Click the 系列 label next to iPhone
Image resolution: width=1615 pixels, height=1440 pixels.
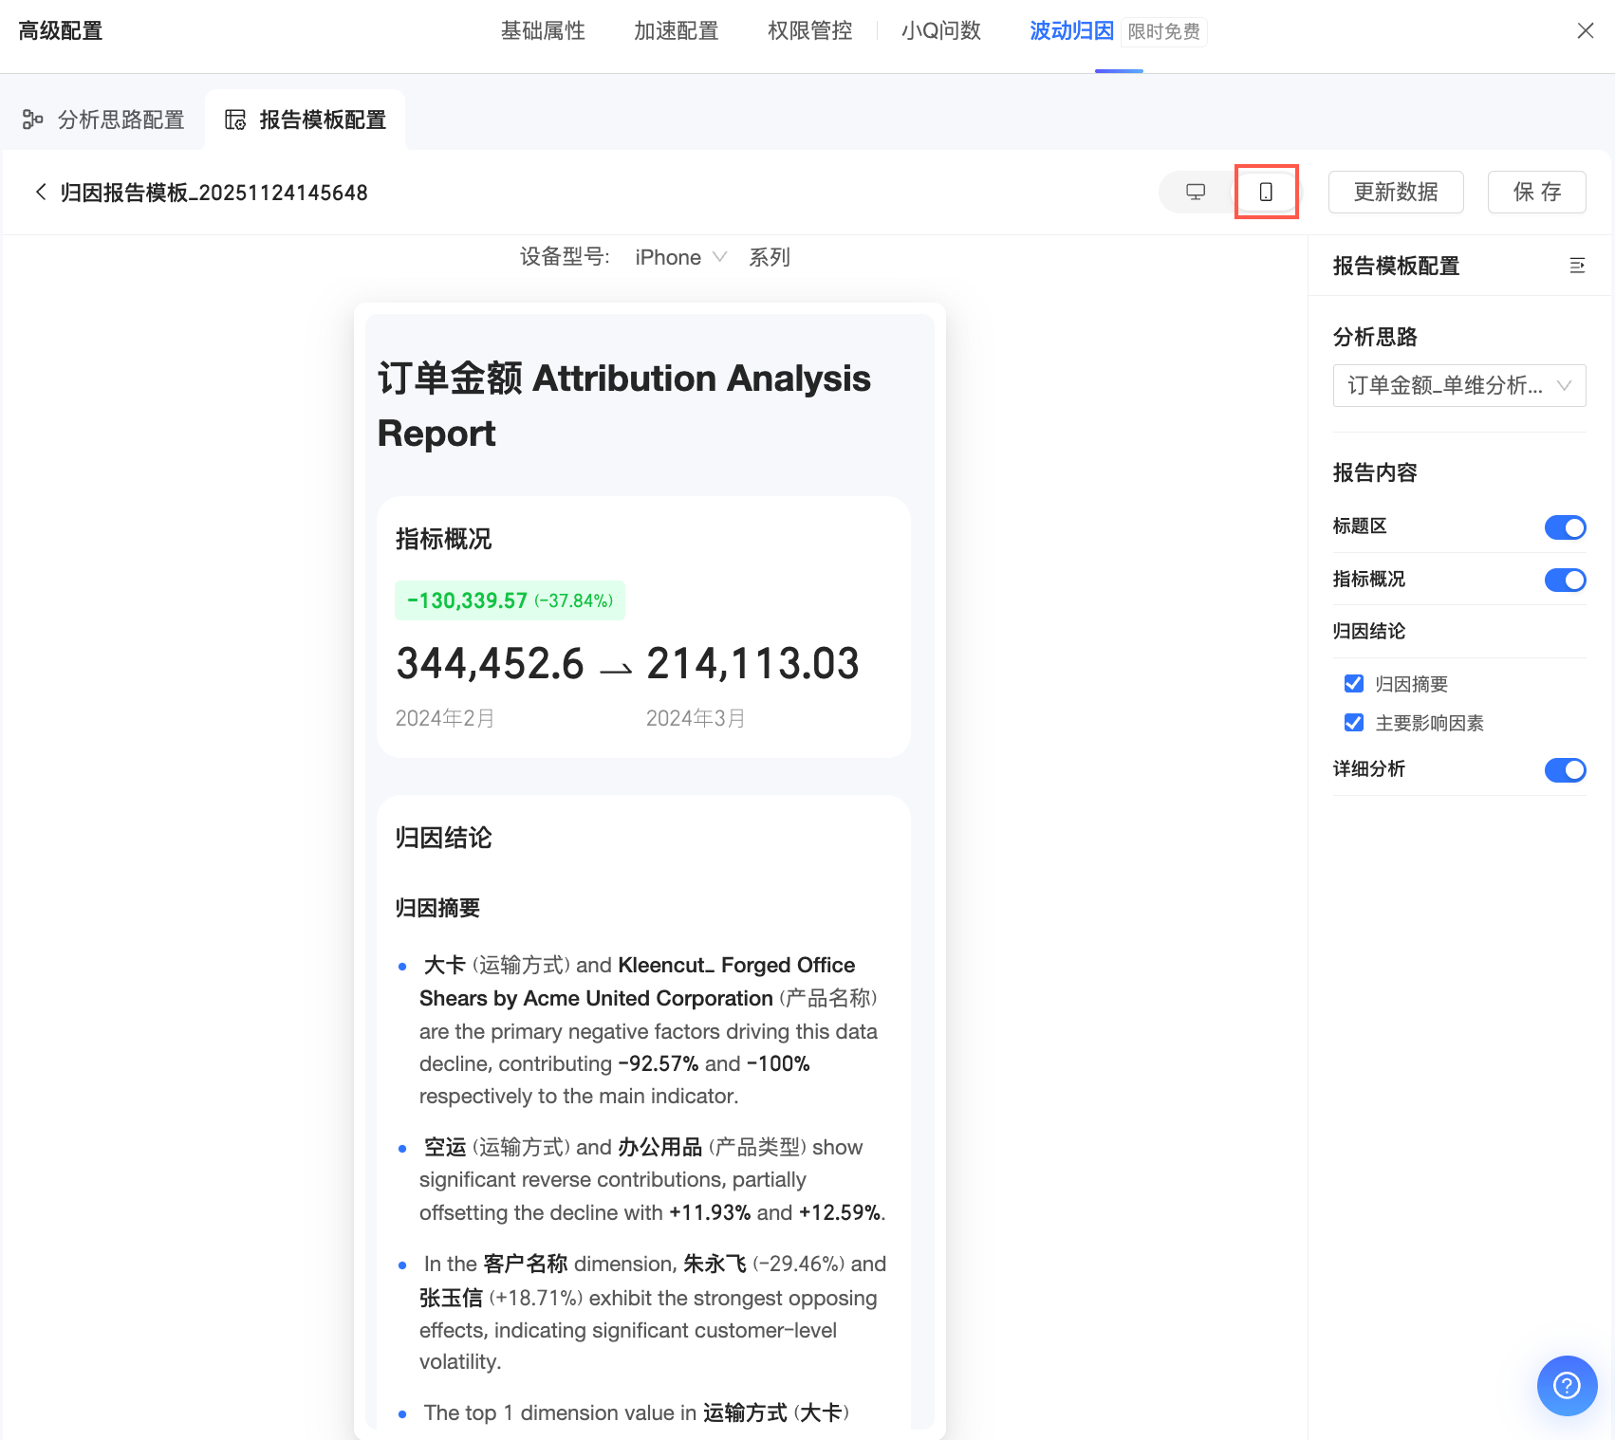pos(770,257)
